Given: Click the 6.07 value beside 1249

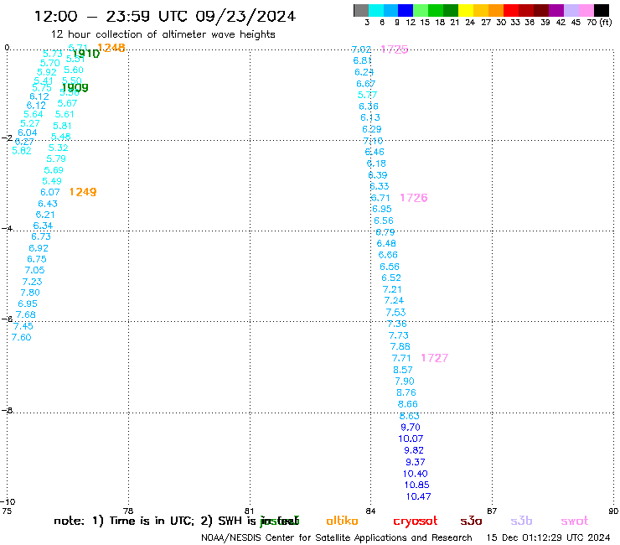Looking at the screenshot, I should tap(50, 192).
